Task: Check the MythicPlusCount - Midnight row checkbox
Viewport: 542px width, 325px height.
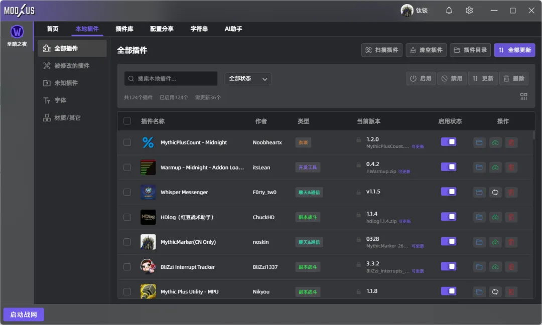Action: click(127, 142)
